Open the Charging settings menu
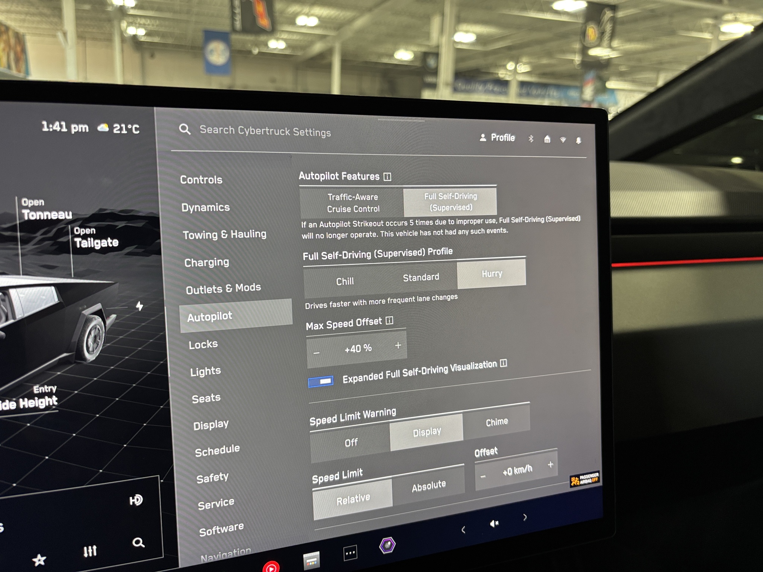The height and width of the screenshot is (572, 763). click(x=207, y=263)
